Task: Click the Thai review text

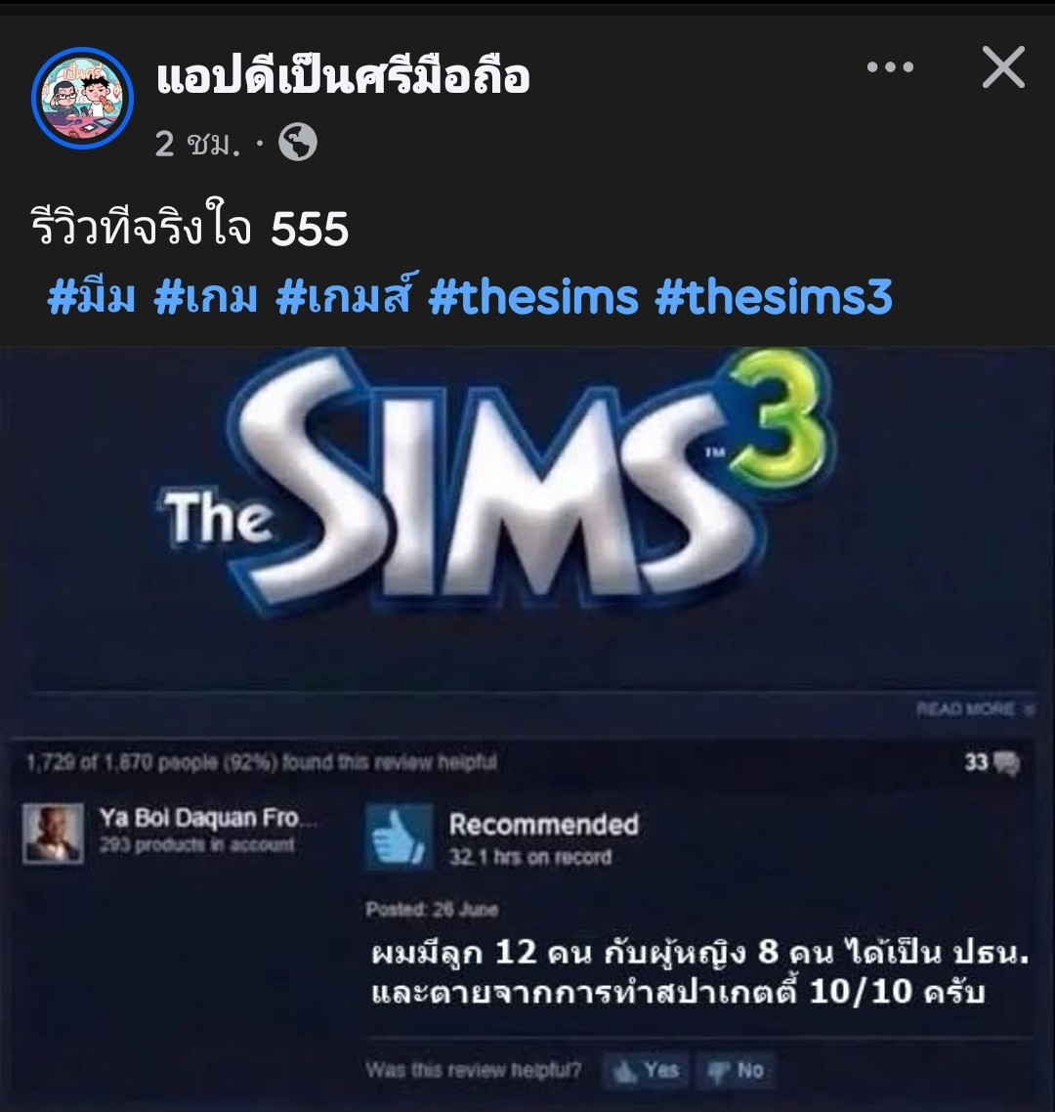Action: pos(699,971)
